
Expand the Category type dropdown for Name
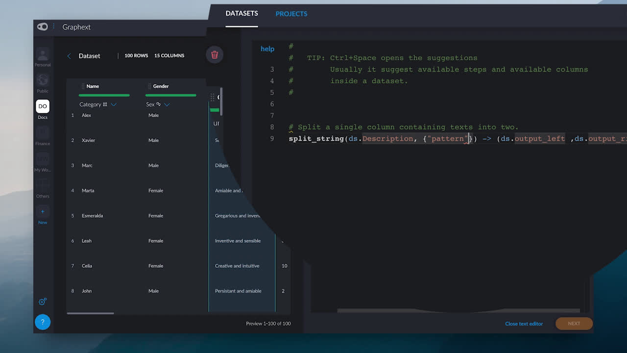click(114, 104)
